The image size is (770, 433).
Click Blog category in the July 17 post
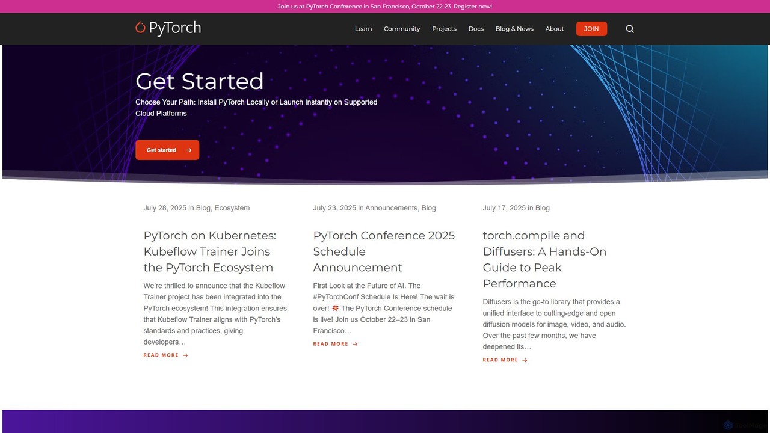click(542, 208)
